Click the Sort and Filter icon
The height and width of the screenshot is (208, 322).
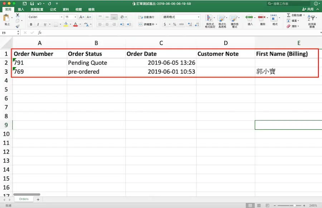(312, 18)
